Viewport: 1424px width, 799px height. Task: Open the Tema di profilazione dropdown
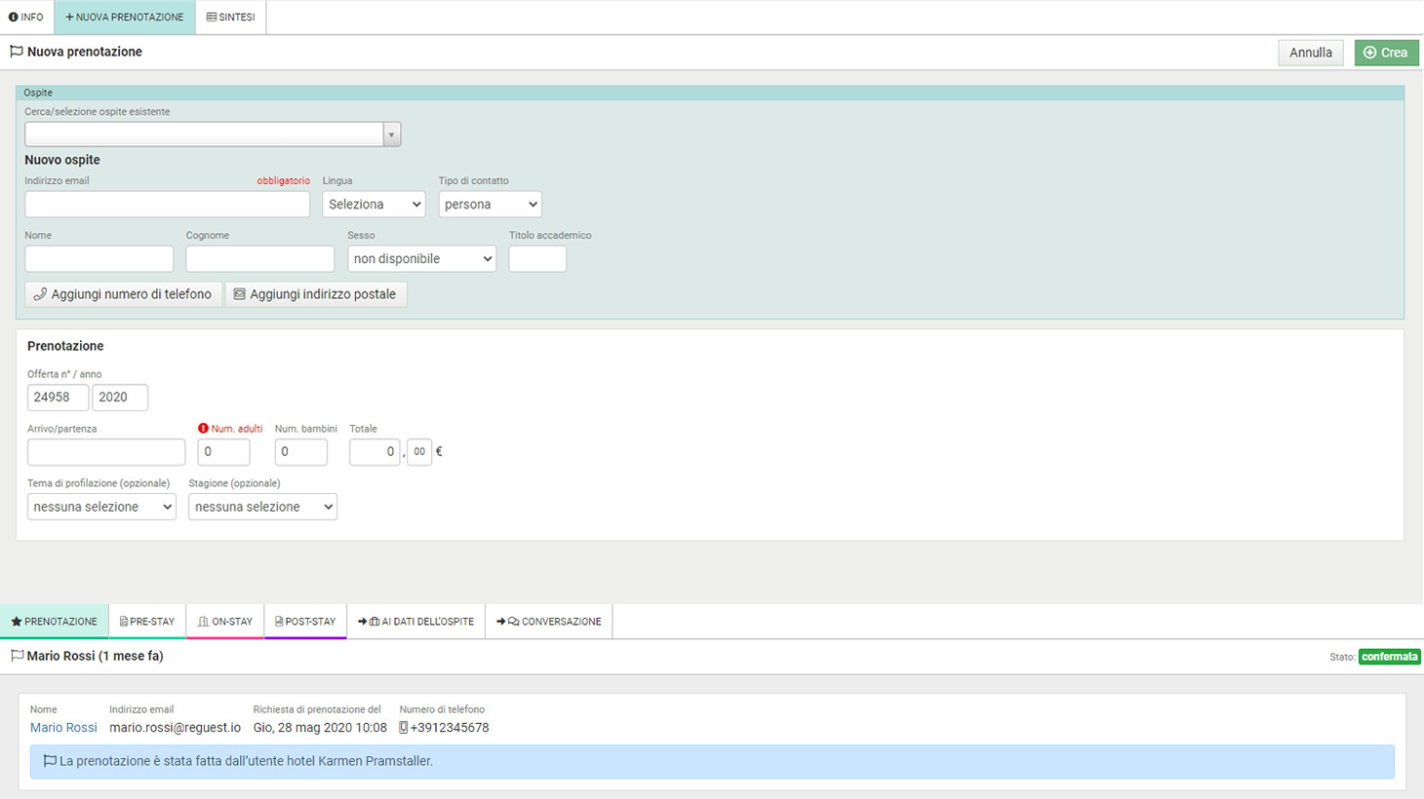pyautogui.click(x=101, y=507)
